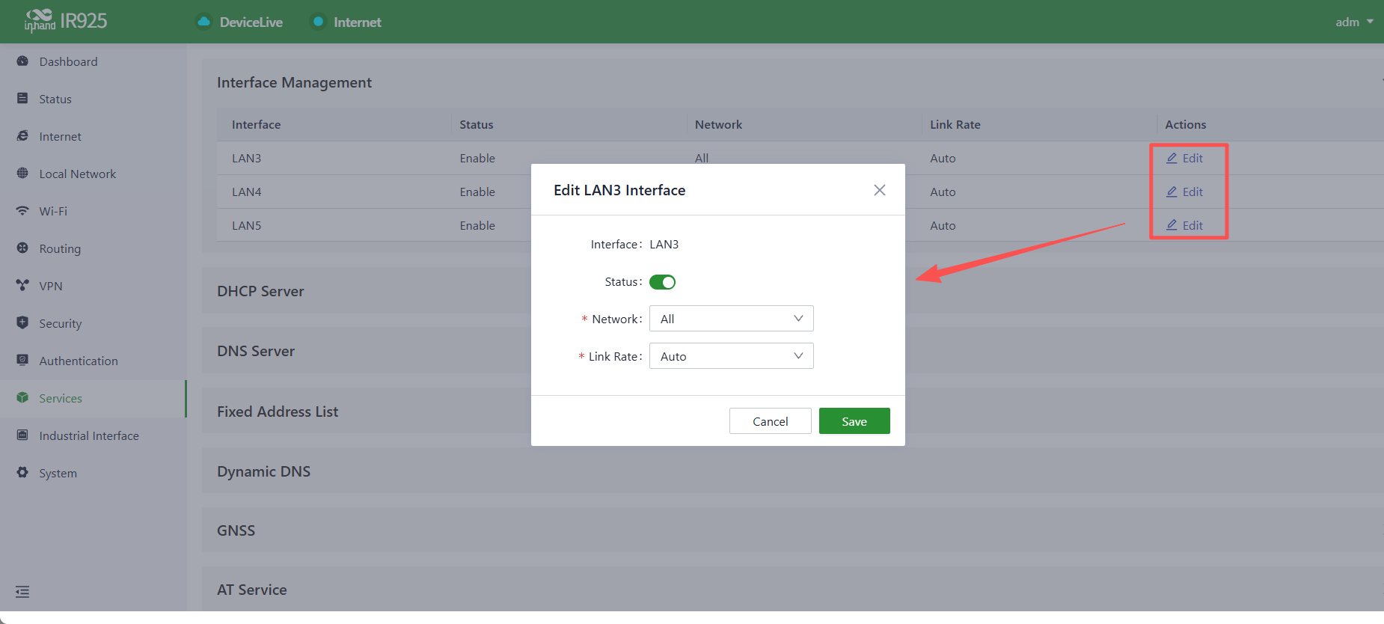
Task: Click the Internet status dot in header
Action: click(x=318, y=22)
